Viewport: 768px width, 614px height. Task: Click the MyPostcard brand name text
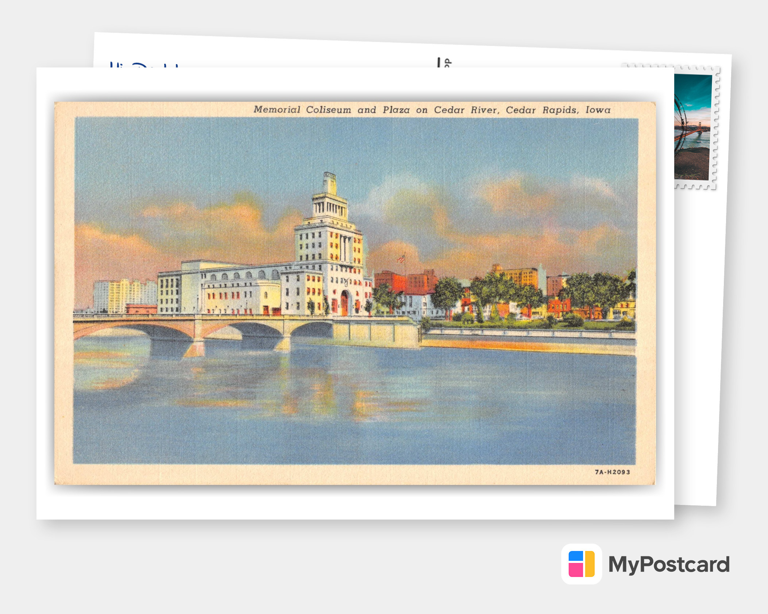tap(669, 565)
